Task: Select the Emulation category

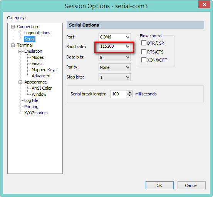Action: tap(33, 51)
